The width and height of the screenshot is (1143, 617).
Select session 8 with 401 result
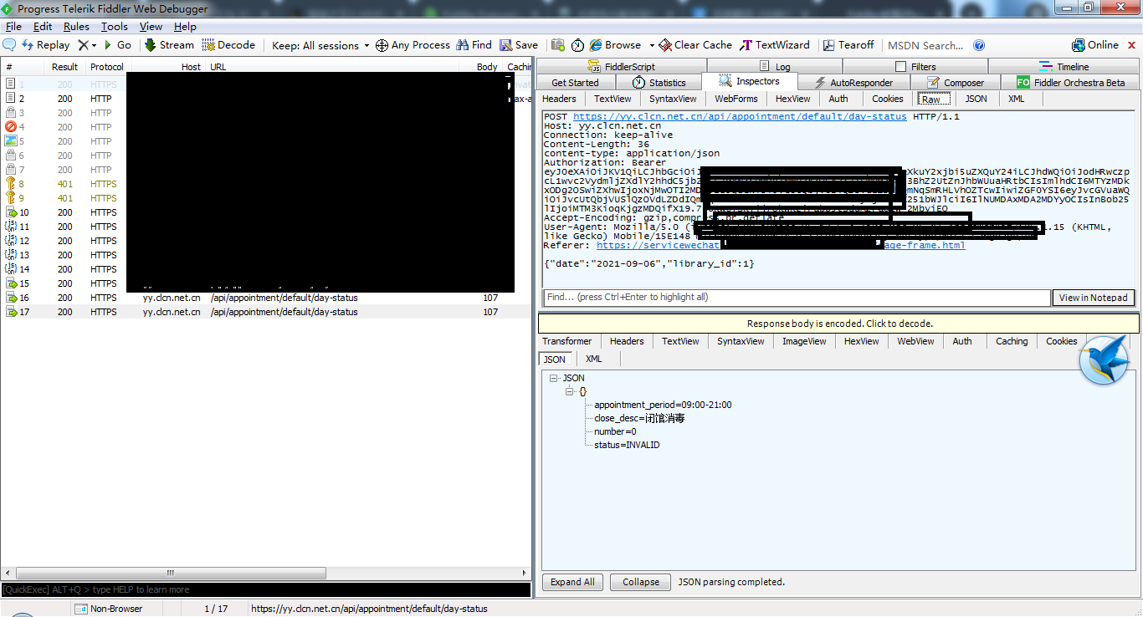64,184
